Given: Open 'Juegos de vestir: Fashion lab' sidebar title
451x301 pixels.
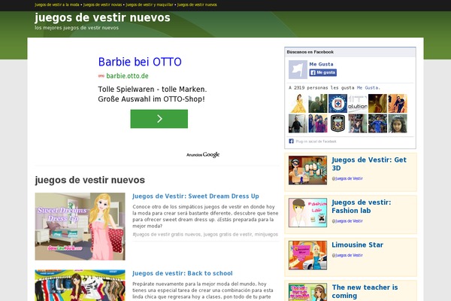Looking at the screenshot, I should coord(362,206).
